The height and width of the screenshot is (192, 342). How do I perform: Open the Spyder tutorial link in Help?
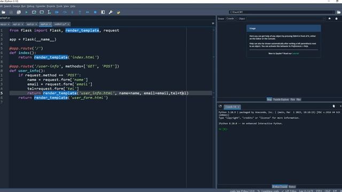(296, 53)
